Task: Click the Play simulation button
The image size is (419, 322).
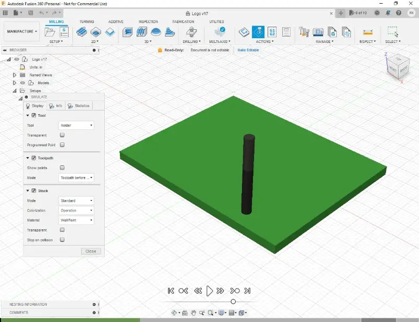Action: coord(210,291)
